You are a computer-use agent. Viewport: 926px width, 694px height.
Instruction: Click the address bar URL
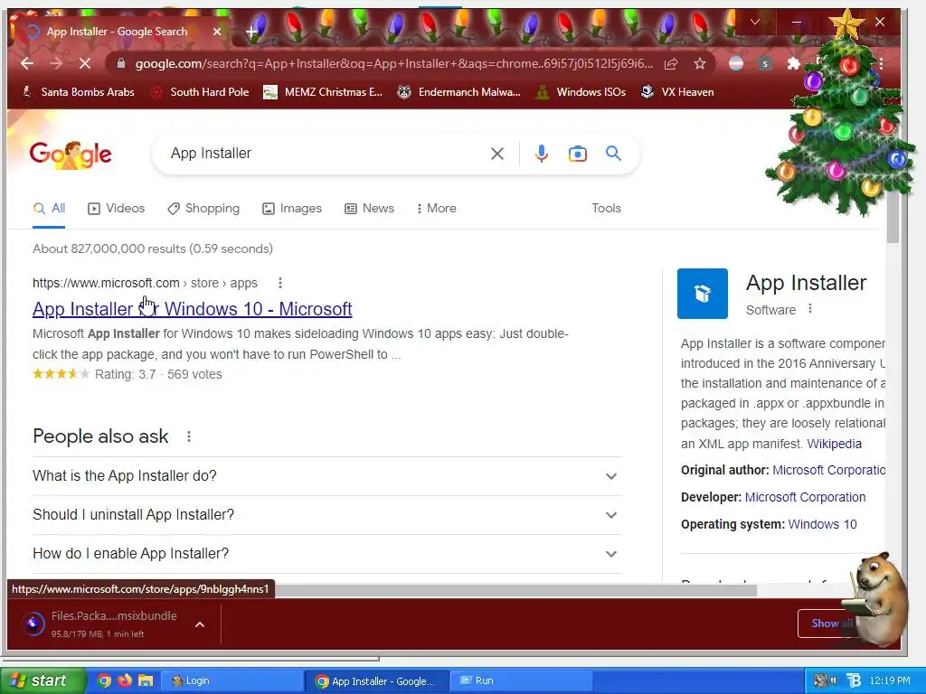pos(394,64)
